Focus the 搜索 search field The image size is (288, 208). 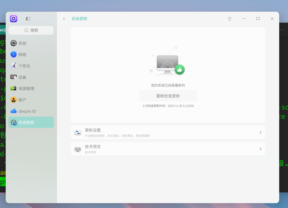coord(31,30)
